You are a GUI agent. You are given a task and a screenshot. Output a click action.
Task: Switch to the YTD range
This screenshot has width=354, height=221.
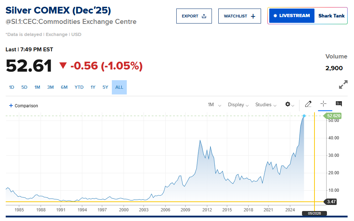(x=79, y=87)
